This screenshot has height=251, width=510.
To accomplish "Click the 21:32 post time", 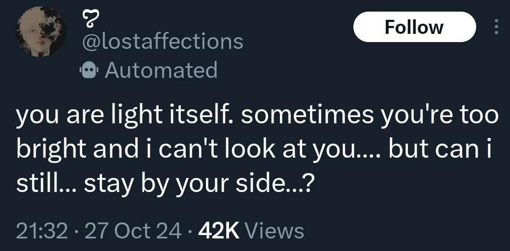I will (x=42, y=231).
